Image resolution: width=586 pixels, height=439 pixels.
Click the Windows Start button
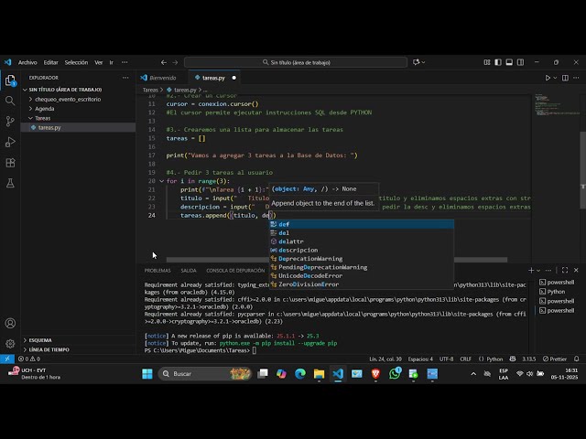(x=147, y=374)
